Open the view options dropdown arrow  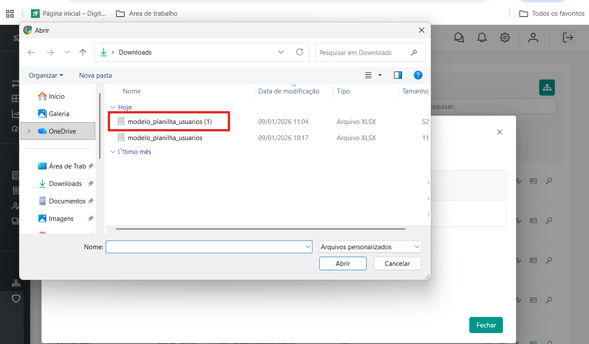point(380,75)
